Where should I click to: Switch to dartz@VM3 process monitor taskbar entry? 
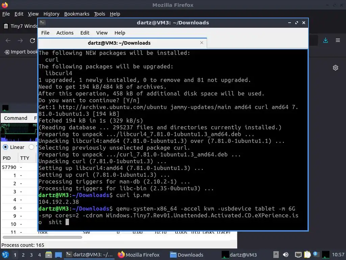point(239,255)
